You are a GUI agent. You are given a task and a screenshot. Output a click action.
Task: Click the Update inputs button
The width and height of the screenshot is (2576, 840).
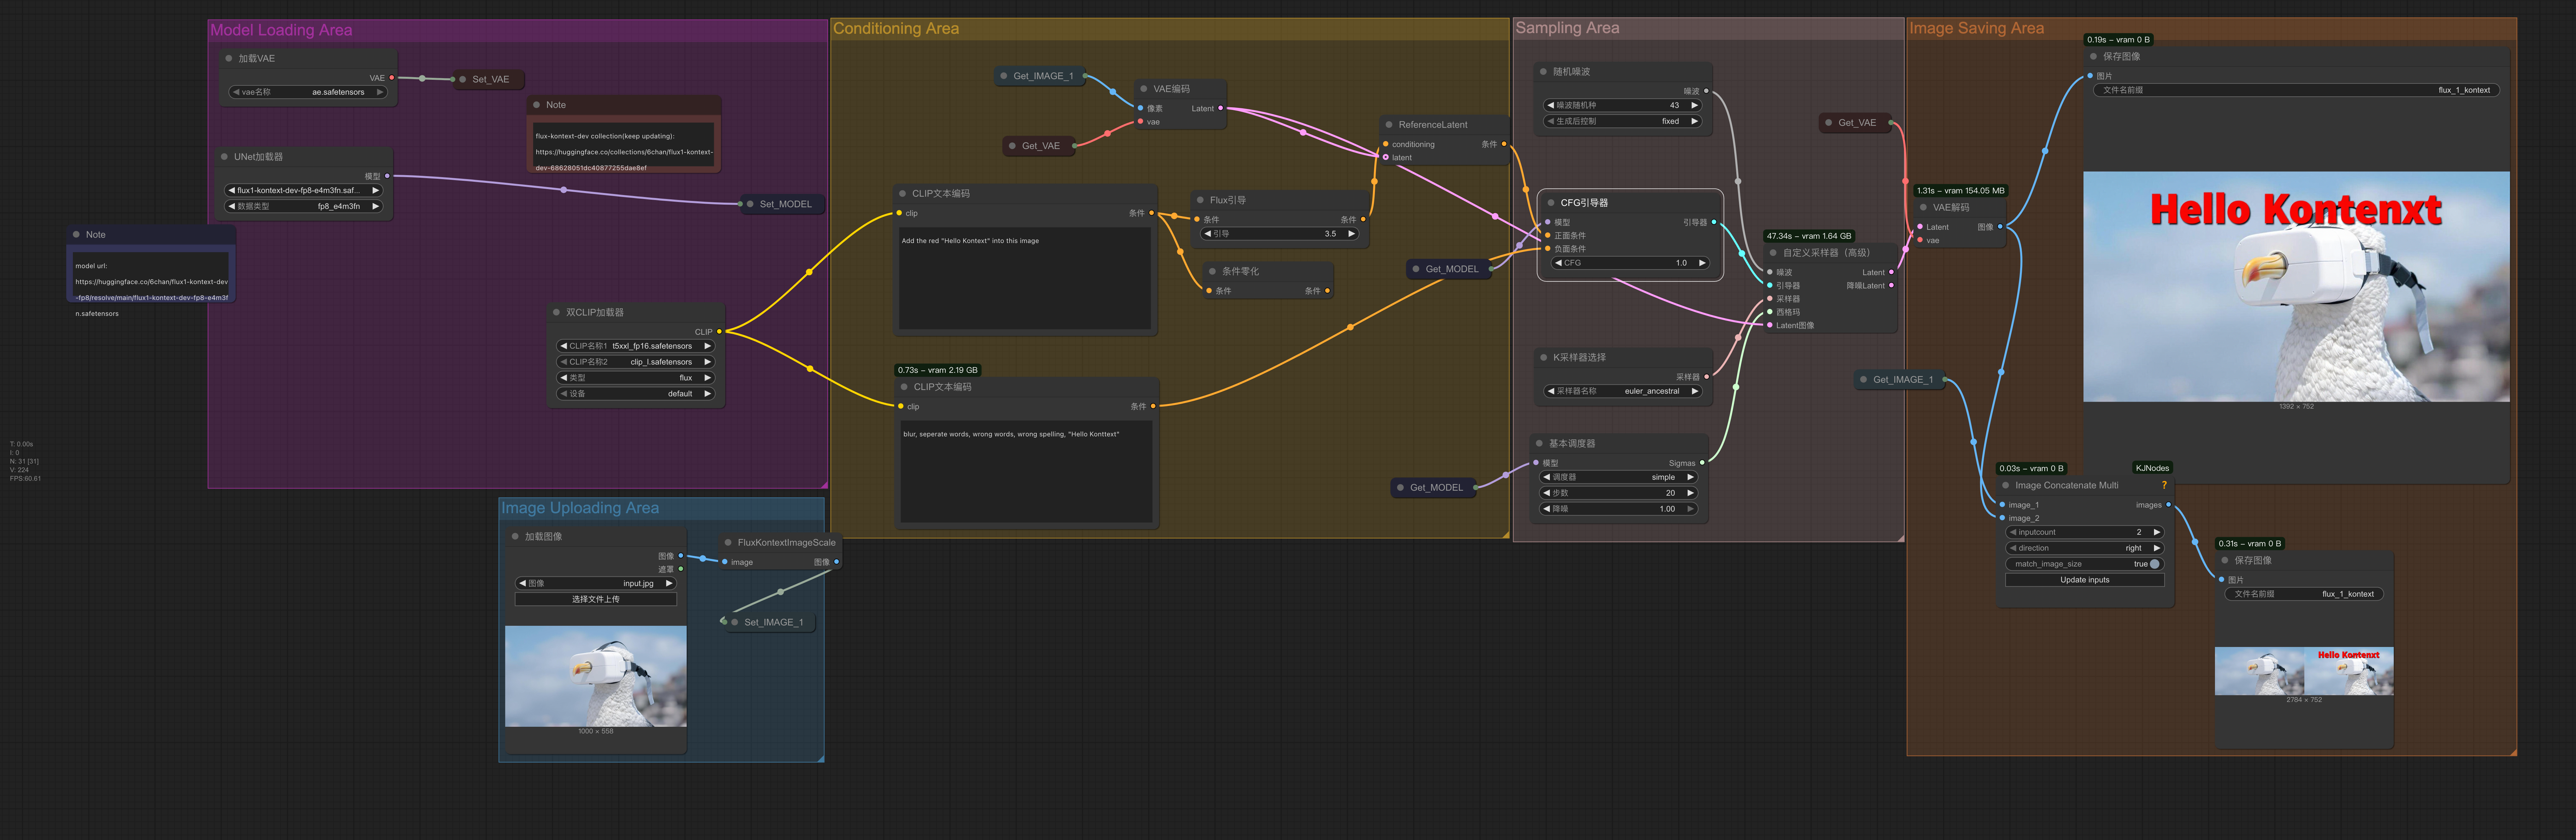[x=2085, y=580]
